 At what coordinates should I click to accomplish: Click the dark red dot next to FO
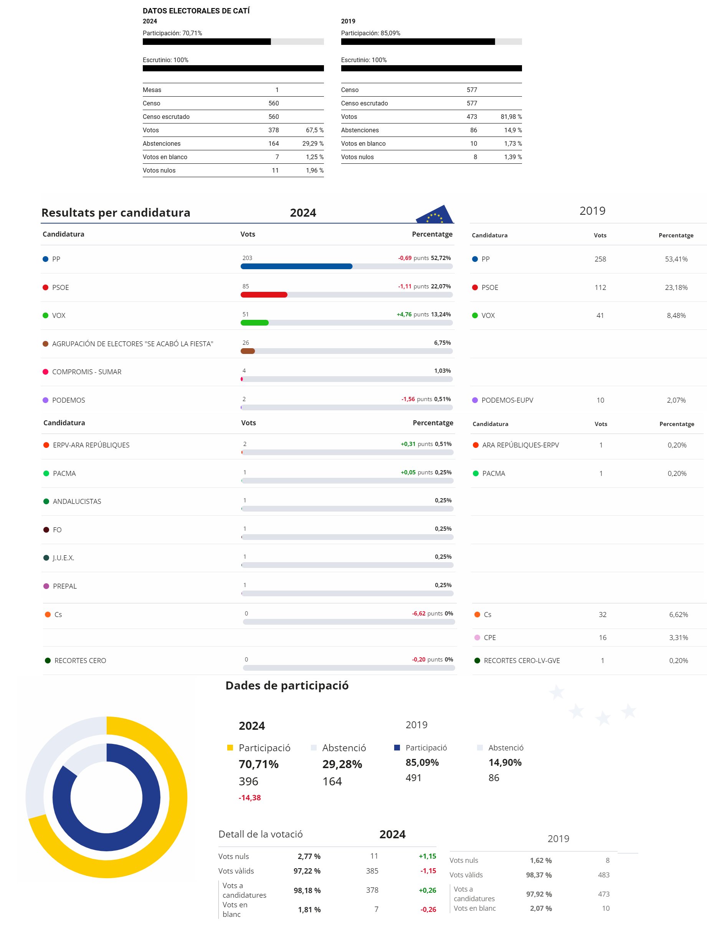pyautogui.click(x=46, y=530)
